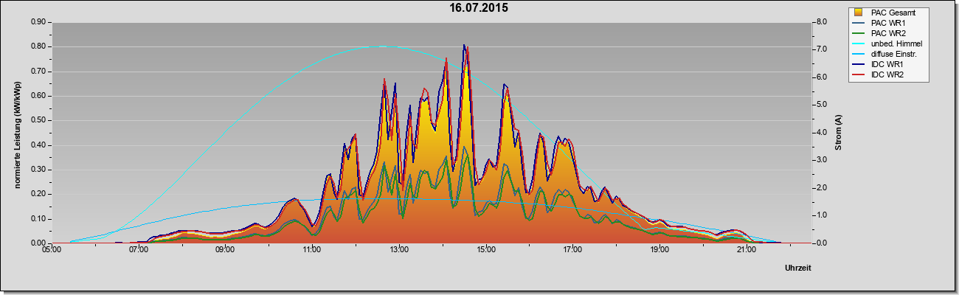This screenshot has width=959, height=295.
Task: Click the diffuse Einstr. legend entry
Action: pos(887,54)
